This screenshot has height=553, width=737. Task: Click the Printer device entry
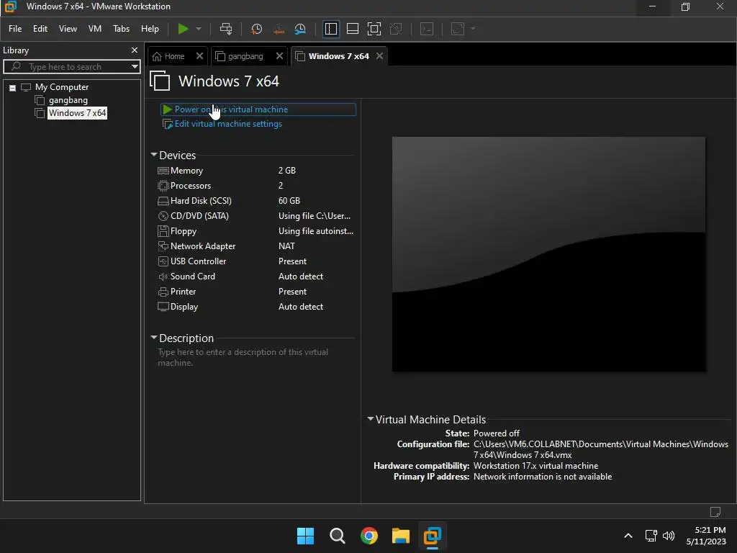(256, 292)
